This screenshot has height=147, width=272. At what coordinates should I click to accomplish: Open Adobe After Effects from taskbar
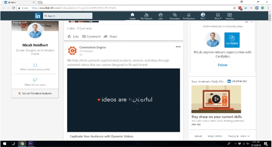coord(31,143)
